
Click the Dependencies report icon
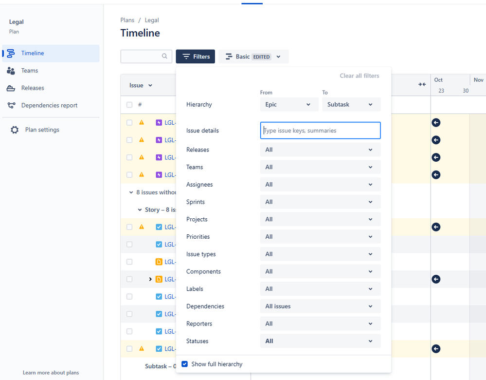[x=12, y=106]
